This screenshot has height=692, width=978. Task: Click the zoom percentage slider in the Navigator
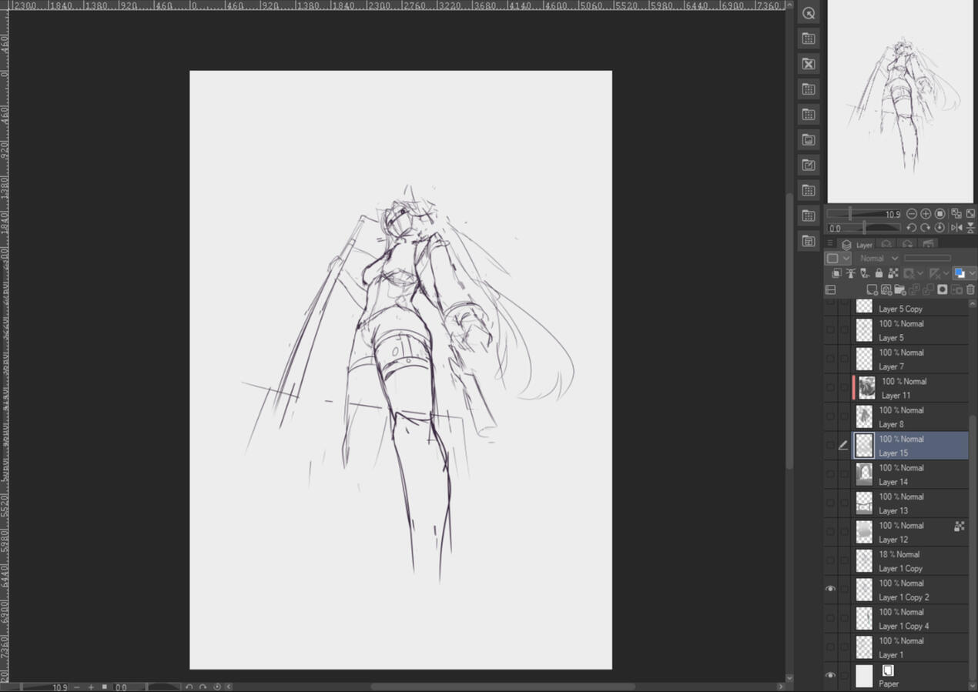click(862, 214)
